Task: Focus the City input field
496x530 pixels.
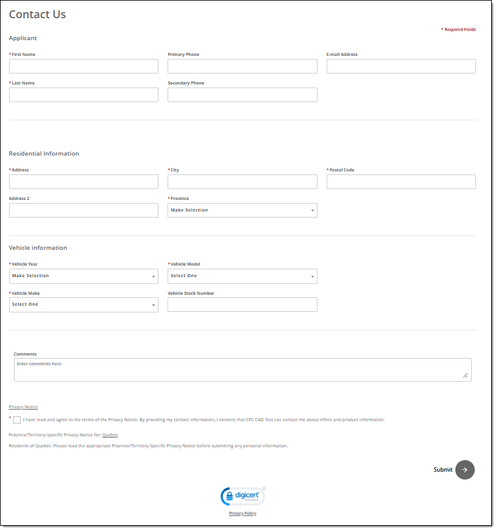Action: tap(242, 182)
